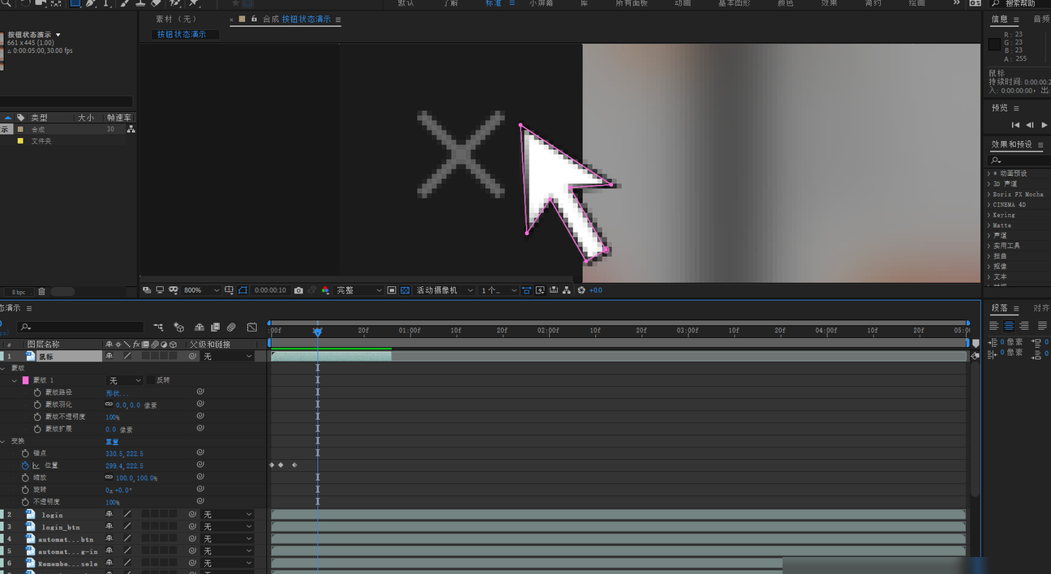Click the primary viewer monitor icon

tap(160, 290)
